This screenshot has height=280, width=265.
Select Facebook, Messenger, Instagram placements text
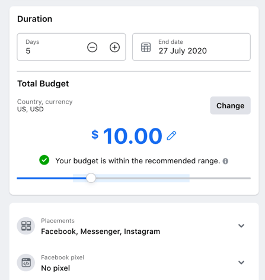pyautogui.click(x=101, y=231)
